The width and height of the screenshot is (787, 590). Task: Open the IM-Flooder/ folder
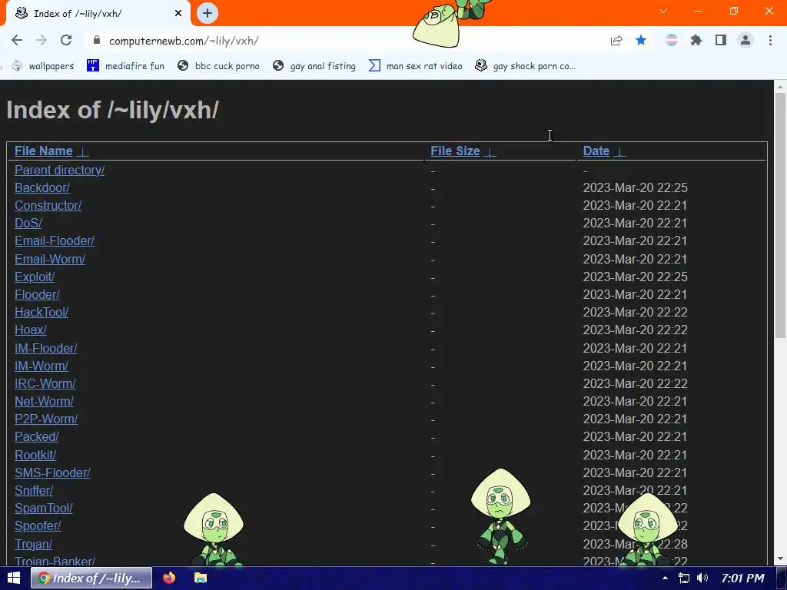coord(45,348)
